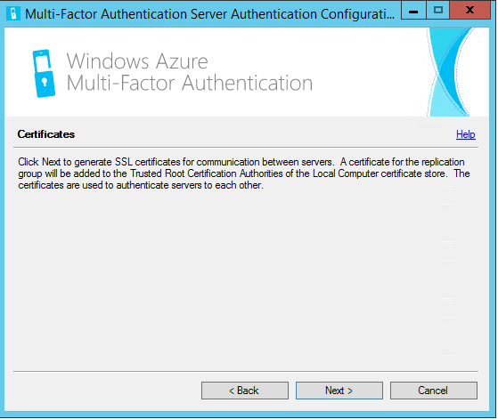Click Next to generate SSL certificates
The width and height of the screenshot is (498, 419).
point(339,391)
